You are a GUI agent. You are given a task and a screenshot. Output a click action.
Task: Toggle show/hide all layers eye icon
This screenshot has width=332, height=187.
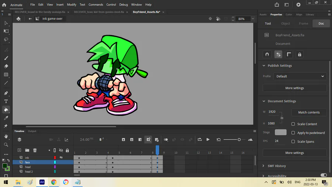61,150
